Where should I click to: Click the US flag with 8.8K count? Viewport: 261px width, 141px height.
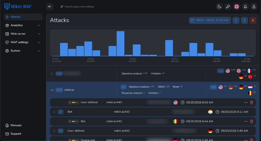point(228,71)
